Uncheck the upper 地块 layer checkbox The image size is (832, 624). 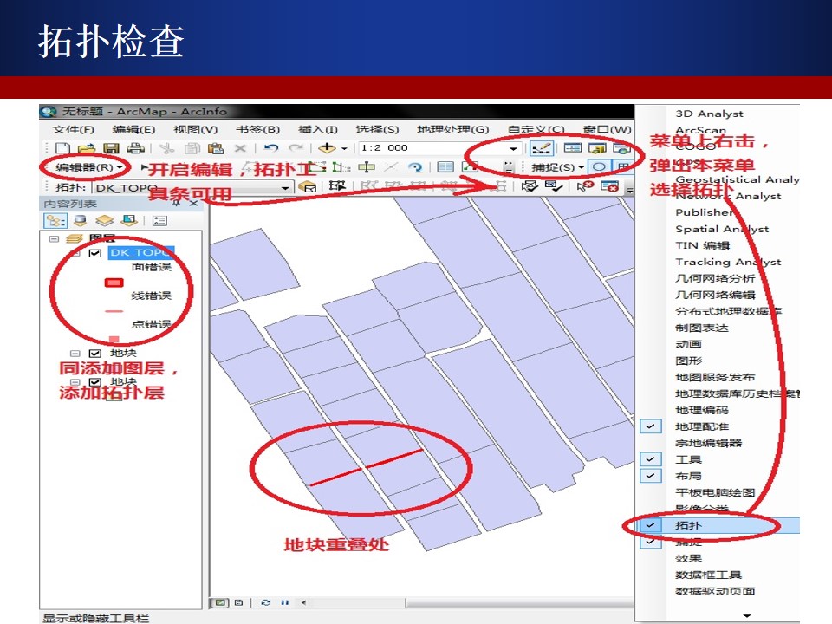pyautogui.click(x=95, y=354)
